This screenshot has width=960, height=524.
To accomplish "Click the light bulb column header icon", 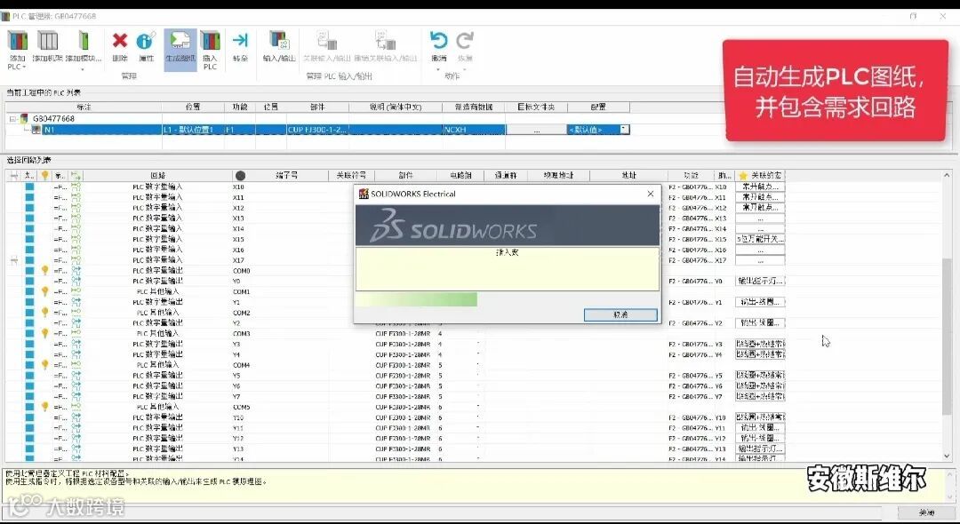I will click(x=44, y=176).
